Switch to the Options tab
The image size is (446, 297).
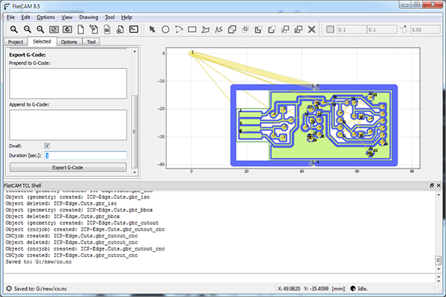pos(69,42)
